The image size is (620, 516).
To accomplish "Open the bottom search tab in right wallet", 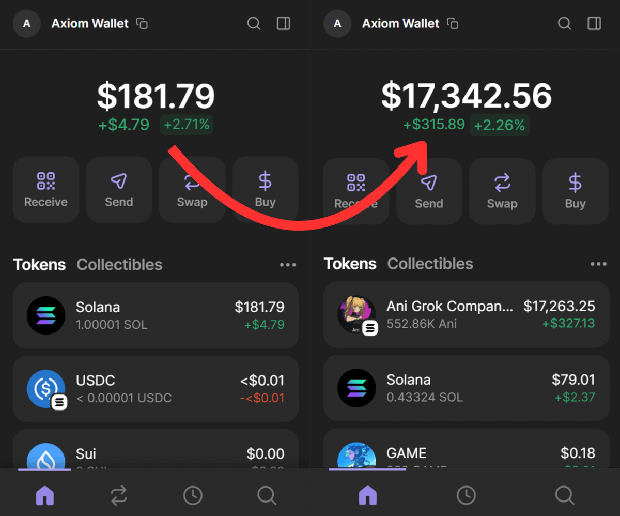I will click(x=564, y=496).
